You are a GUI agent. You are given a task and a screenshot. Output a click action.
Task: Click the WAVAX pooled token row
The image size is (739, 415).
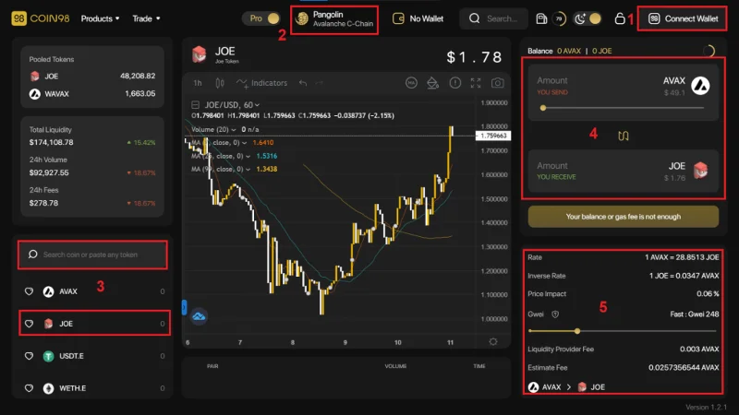(x=91, y=94)
